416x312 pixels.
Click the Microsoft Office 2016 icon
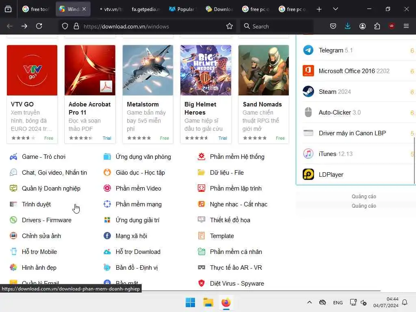(308, 71)
